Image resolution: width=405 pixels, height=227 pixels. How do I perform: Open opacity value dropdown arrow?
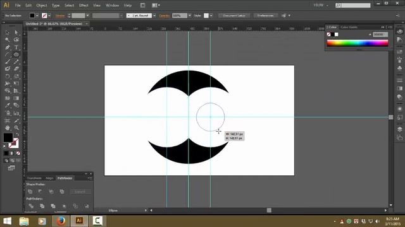190,16
